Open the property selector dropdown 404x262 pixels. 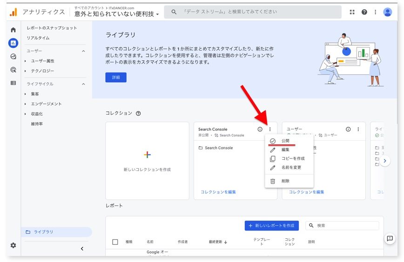(116, 14)
